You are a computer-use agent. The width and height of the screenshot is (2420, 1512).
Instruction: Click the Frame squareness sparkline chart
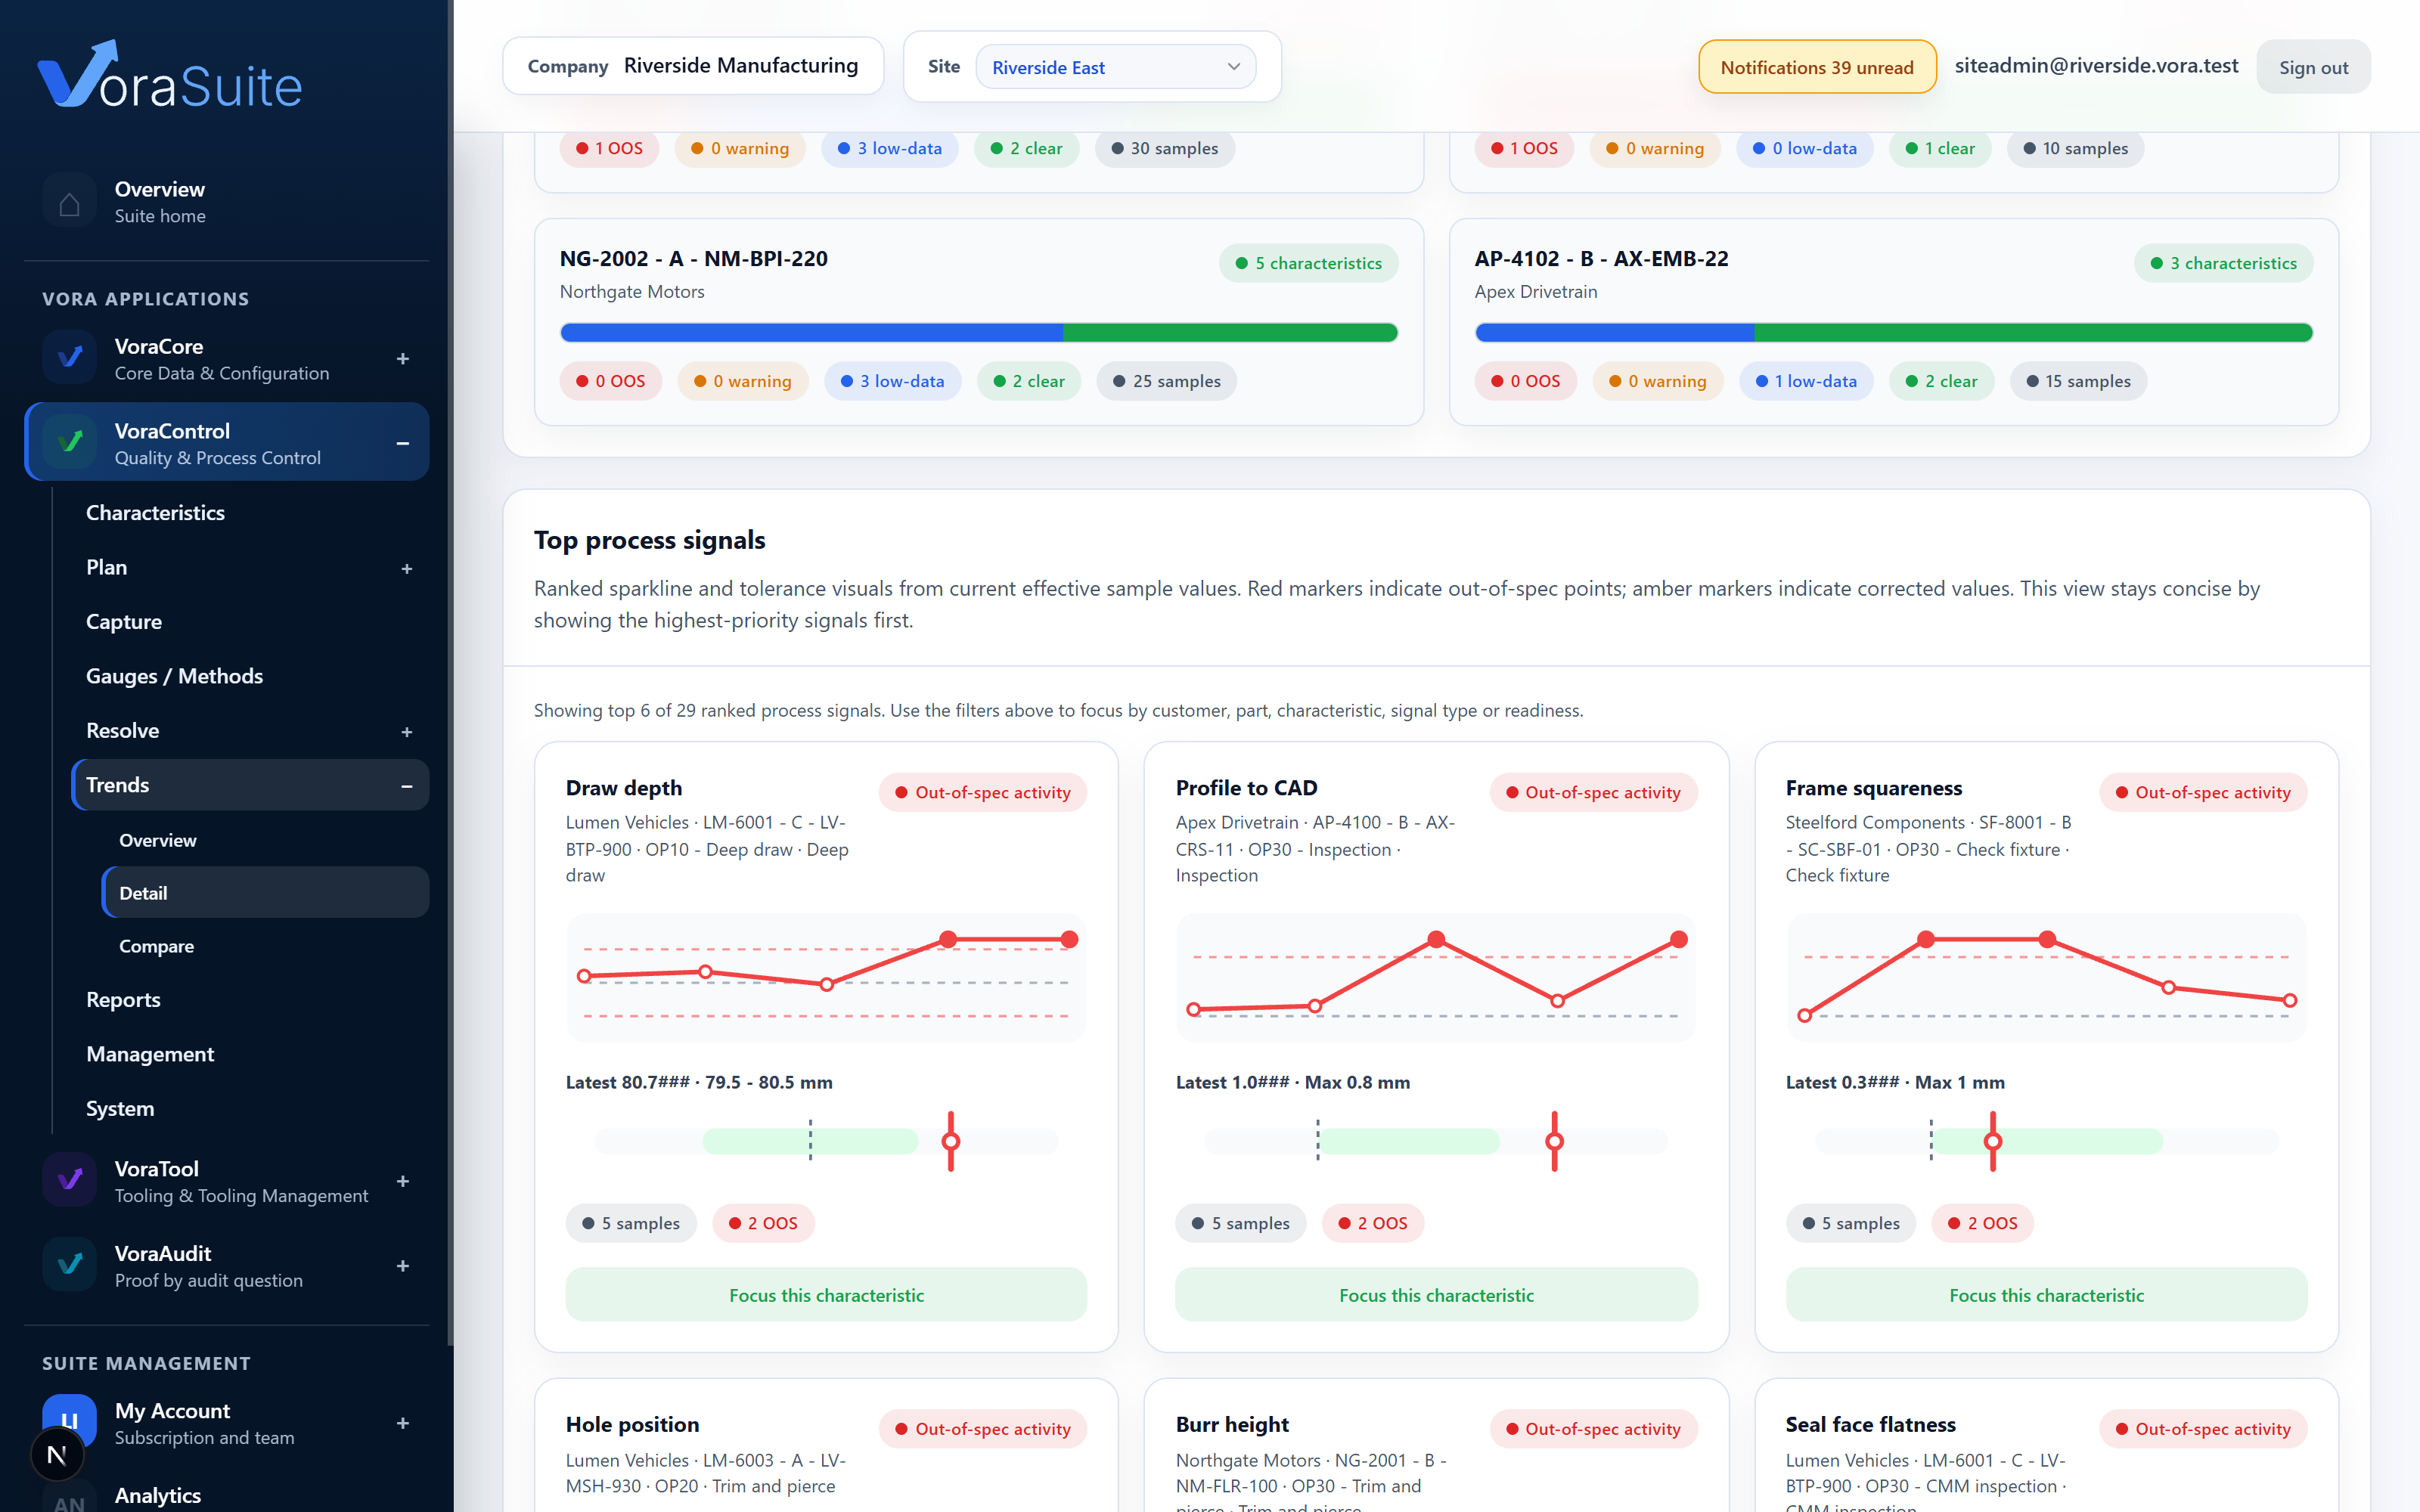click(x=2046, y=977)
